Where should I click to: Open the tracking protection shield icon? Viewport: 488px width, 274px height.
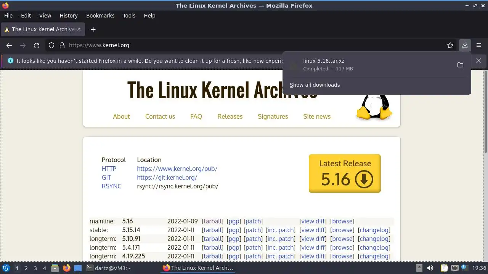pyautogui.click(x=51, y=45)
